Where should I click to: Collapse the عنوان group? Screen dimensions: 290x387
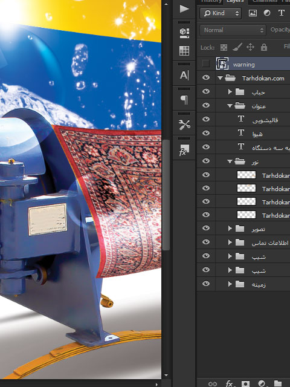[230, 106]
